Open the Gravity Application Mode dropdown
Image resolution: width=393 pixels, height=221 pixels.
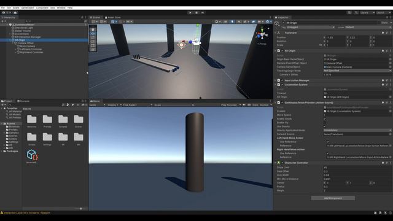357,130
